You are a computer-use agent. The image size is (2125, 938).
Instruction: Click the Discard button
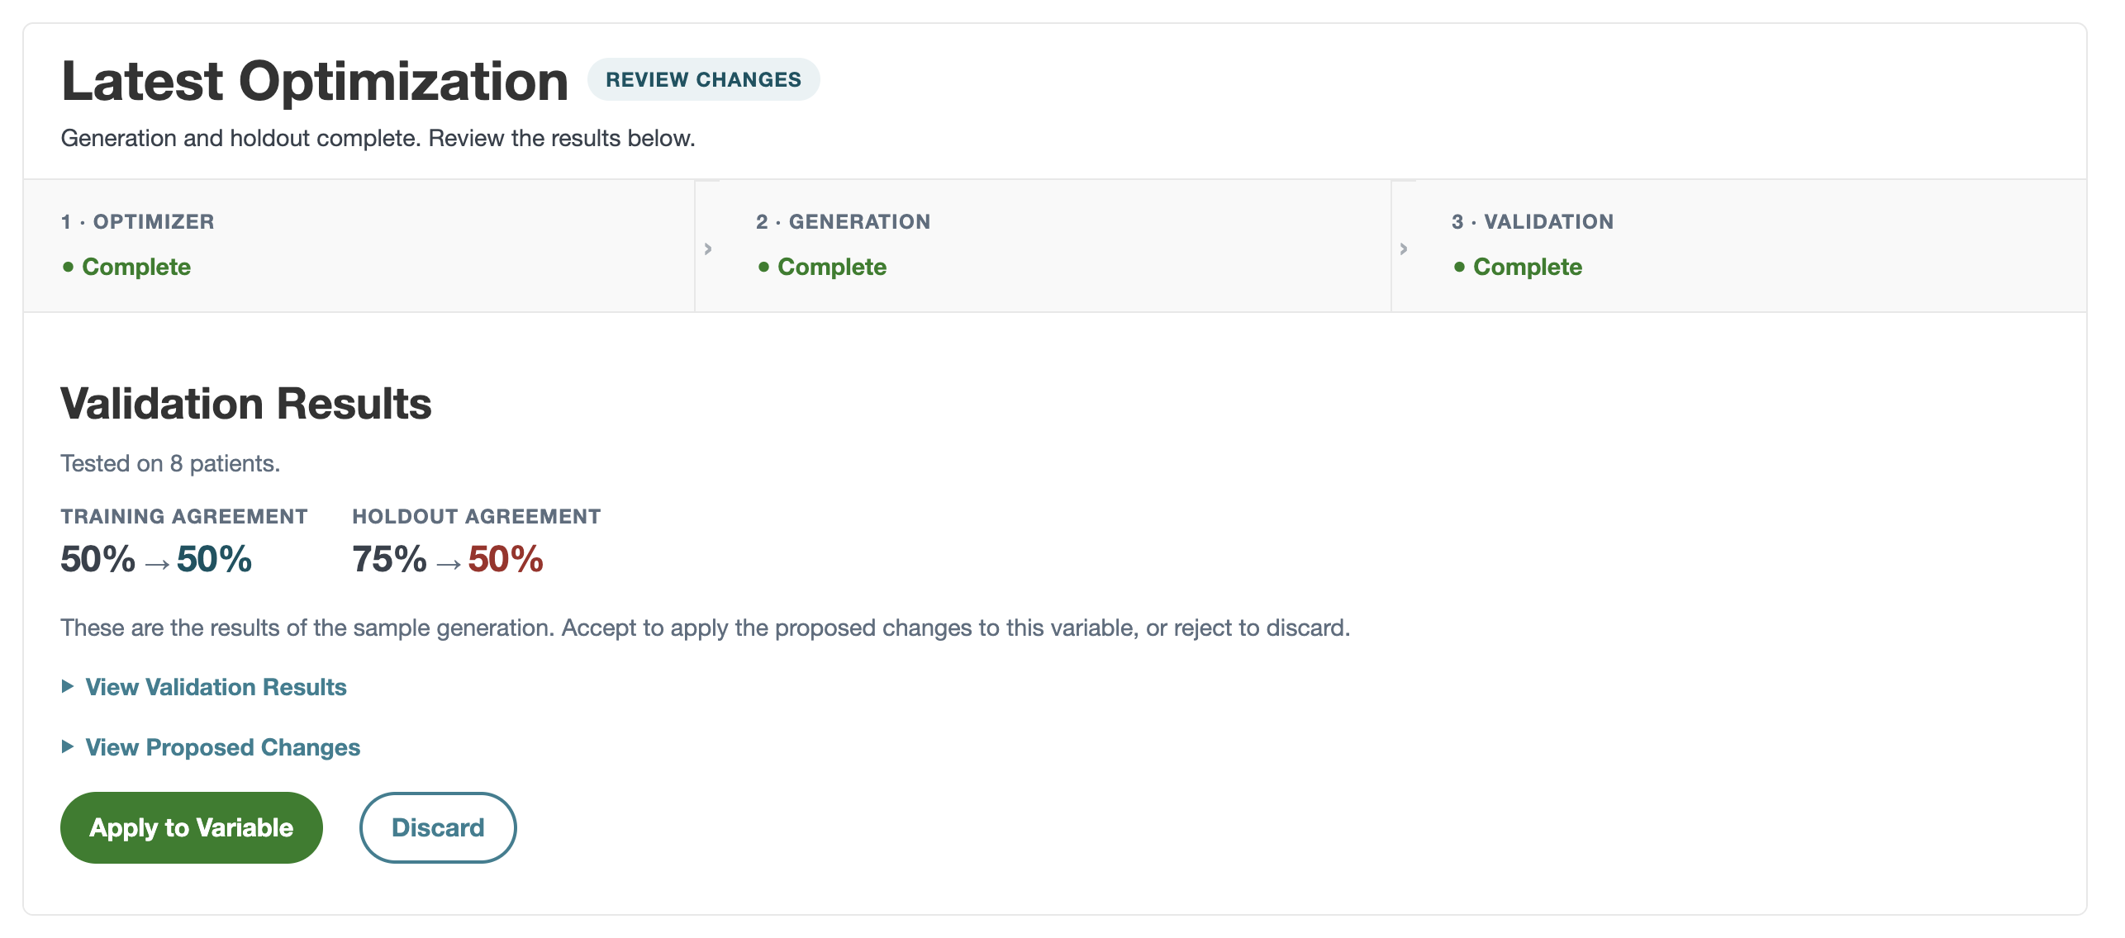[438, 827]
